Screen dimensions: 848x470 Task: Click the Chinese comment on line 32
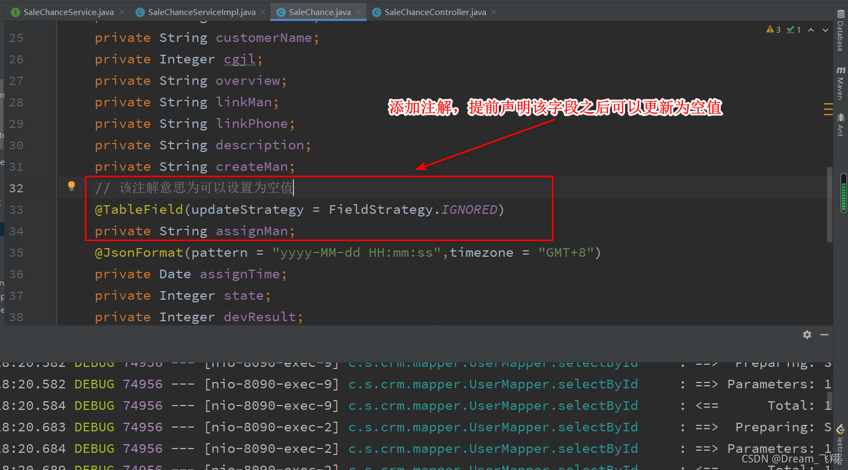(x=194, y=187)
